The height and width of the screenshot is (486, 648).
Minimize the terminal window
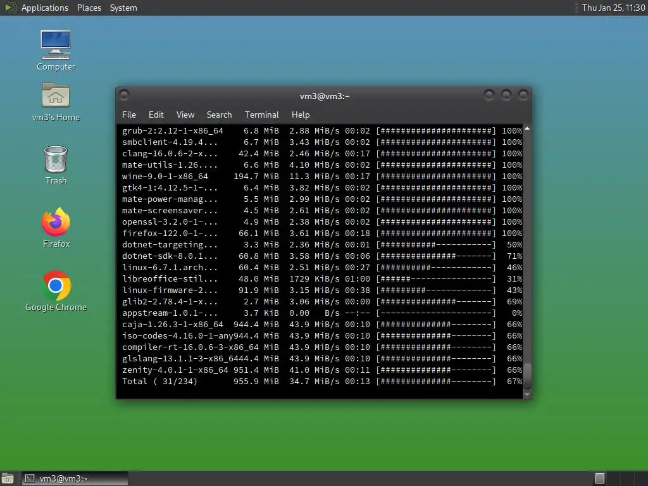click(x=489, y=96)
